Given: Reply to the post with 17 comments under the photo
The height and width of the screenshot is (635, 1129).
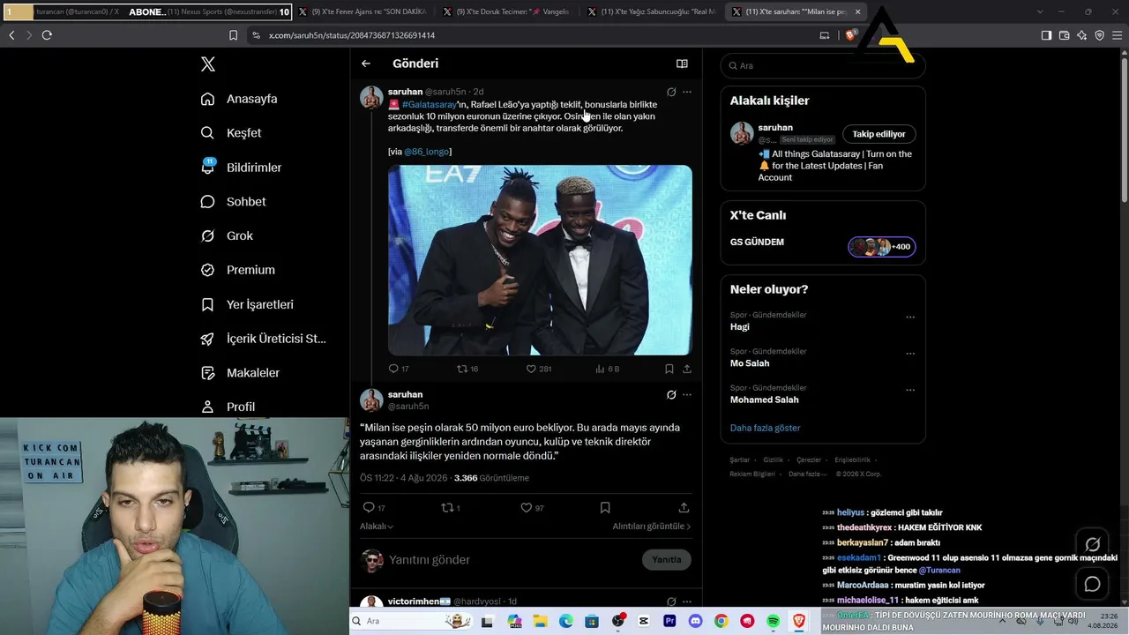Looking at the screenshot, I should 399,369.
